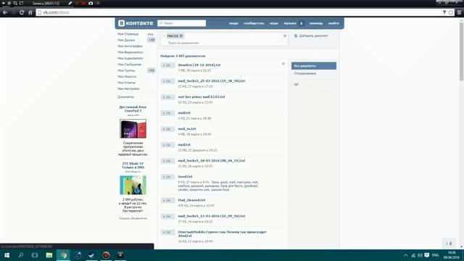Open wot bez privaz mail 23.03.txt
The width and height of the screenshot is (464, 261).
(x=202, y=96)
